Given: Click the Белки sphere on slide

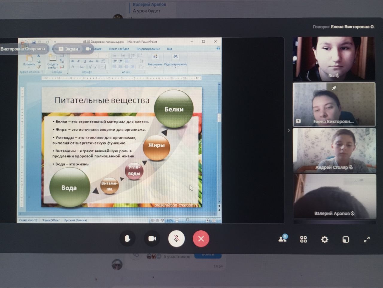Looking at the screenshot, I should coord(174,109).
